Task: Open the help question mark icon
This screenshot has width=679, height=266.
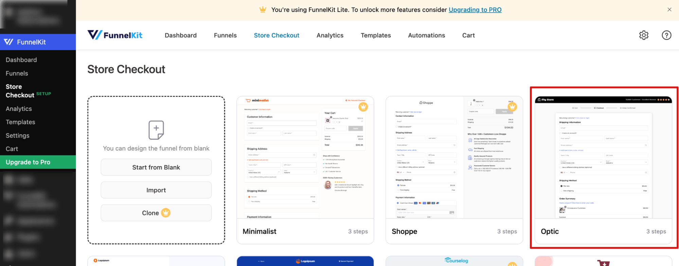Action: [x=666, y=35]
